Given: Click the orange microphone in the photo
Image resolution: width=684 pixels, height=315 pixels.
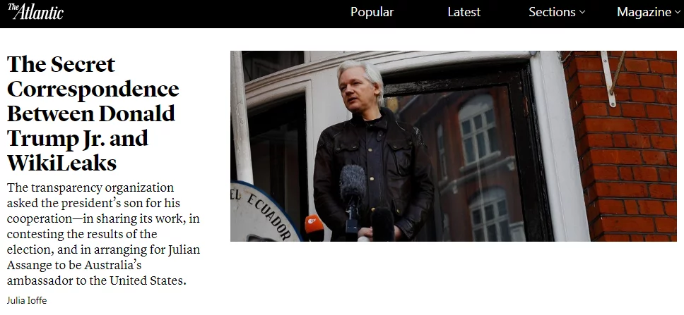Looking at the screenshot, I should 314,227.
